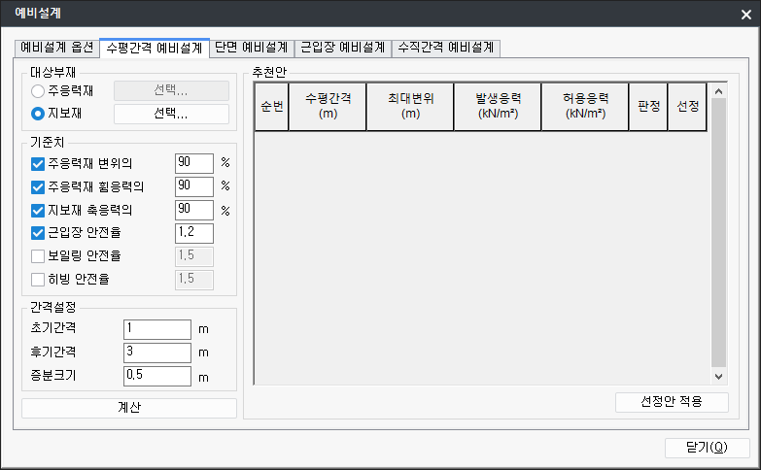761x470 pixels.
Task: Enable the 히빙 안전율 checkbox
Action: point(39,280)
